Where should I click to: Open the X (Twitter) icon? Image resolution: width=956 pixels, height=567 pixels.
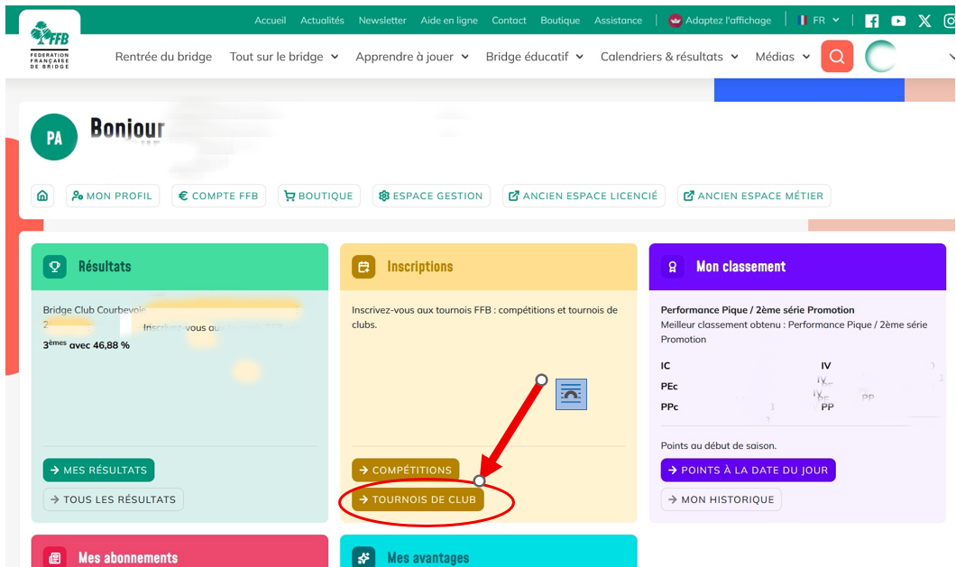click(x=924, y=21)
